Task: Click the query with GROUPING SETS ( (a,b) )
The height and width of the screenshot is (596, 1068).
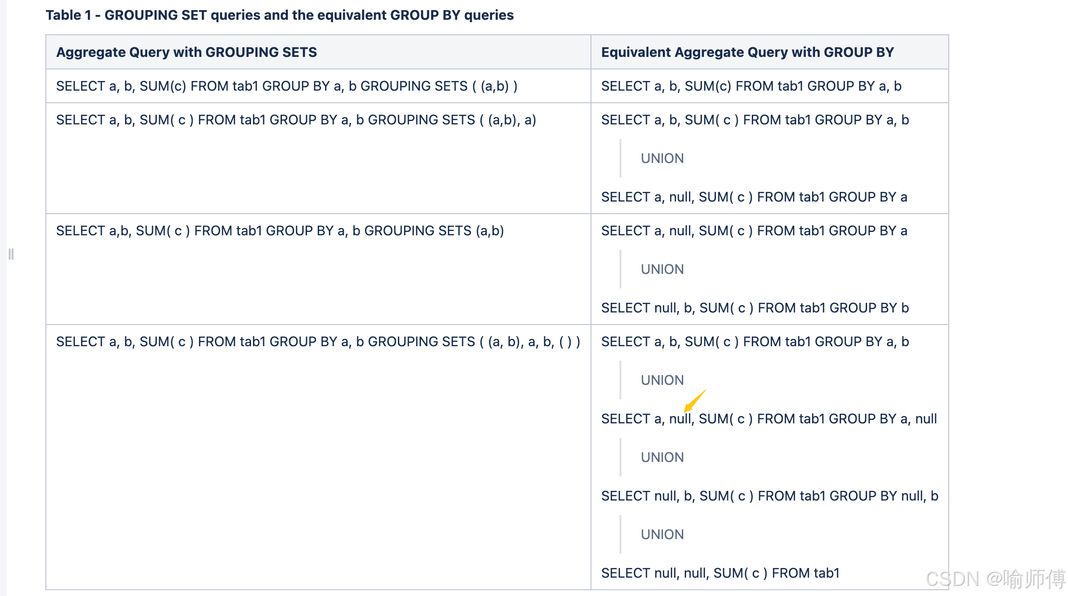Action: pyautogui.click(x=287, y=86)
